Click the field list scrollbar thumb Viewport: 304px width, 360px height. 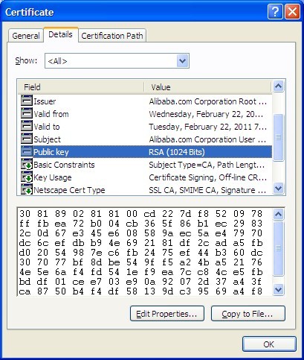[x=278, y=137]
